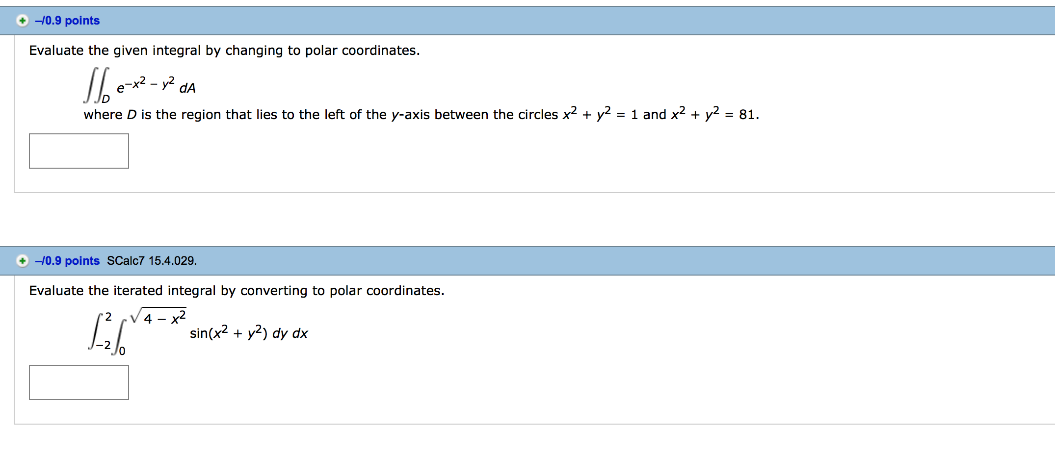Click the –/0.9 points label on the first question
The image size is (1055, 455).
[67, 20]
